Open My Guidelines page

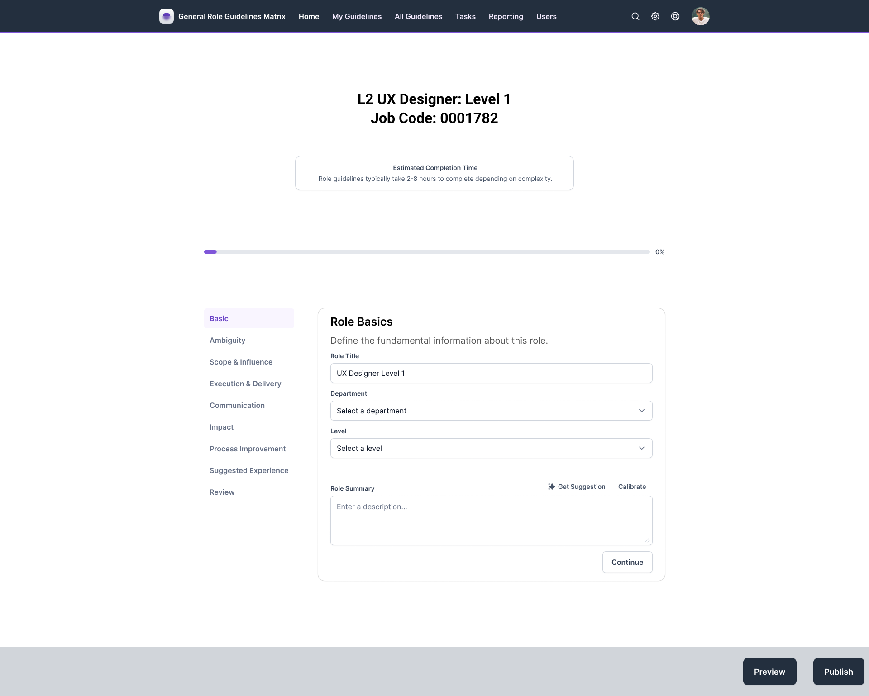pos(357,16)
